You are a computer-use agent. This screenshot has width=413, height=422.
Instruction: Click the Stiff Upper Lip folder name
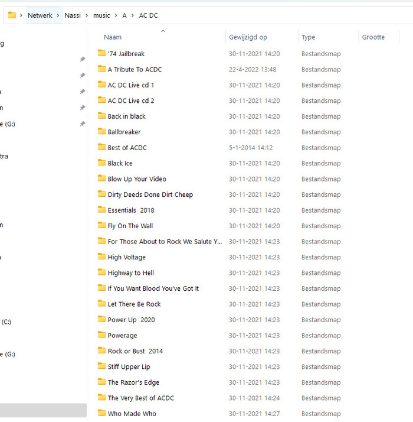tap(129, 367)
